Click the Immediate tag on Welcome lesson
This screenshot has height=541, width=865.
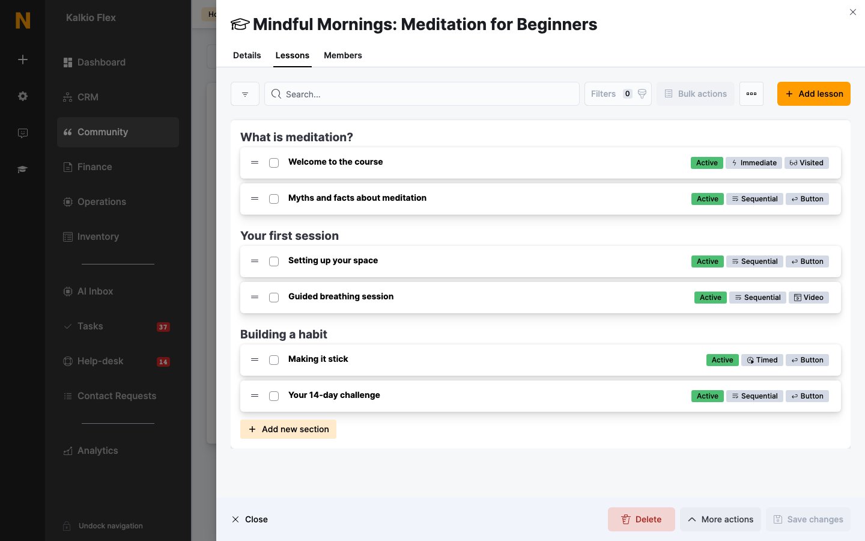tap(754, 163)
